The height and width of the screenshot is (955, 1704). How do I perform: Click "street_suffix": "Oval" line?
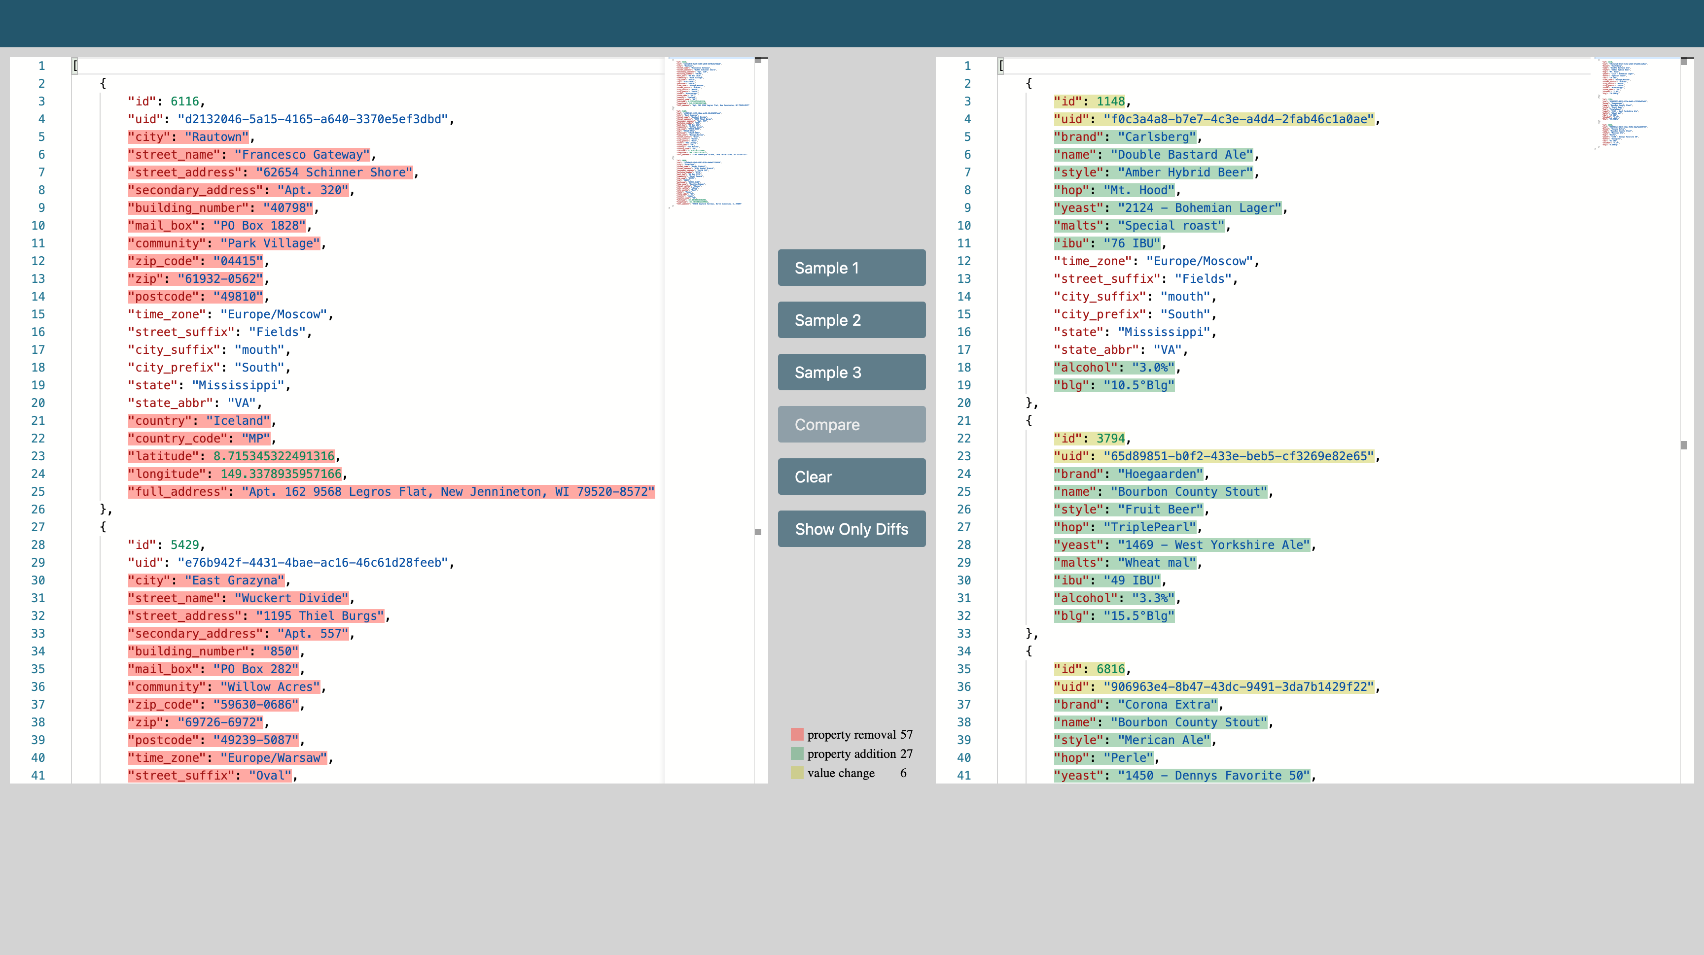coord(211,776)
